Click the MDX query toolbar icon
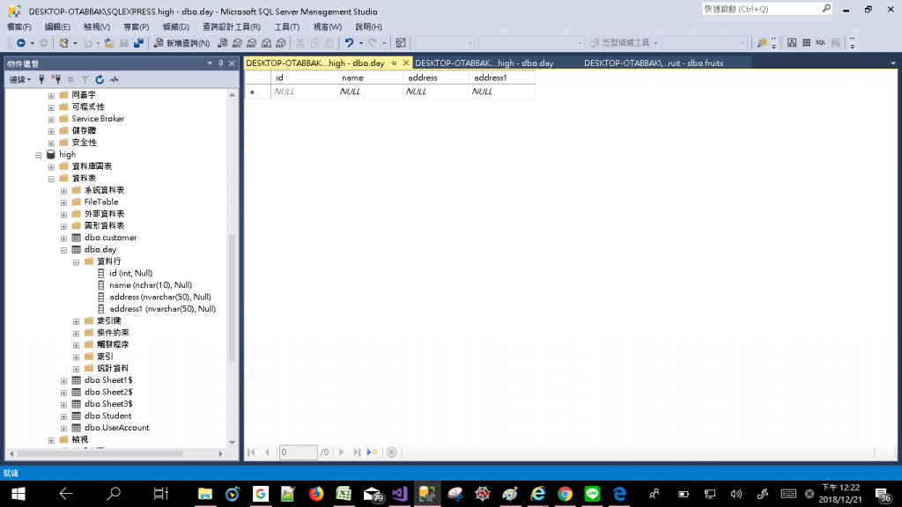Screen dimensions: 902x507 [x=237, y=43]
